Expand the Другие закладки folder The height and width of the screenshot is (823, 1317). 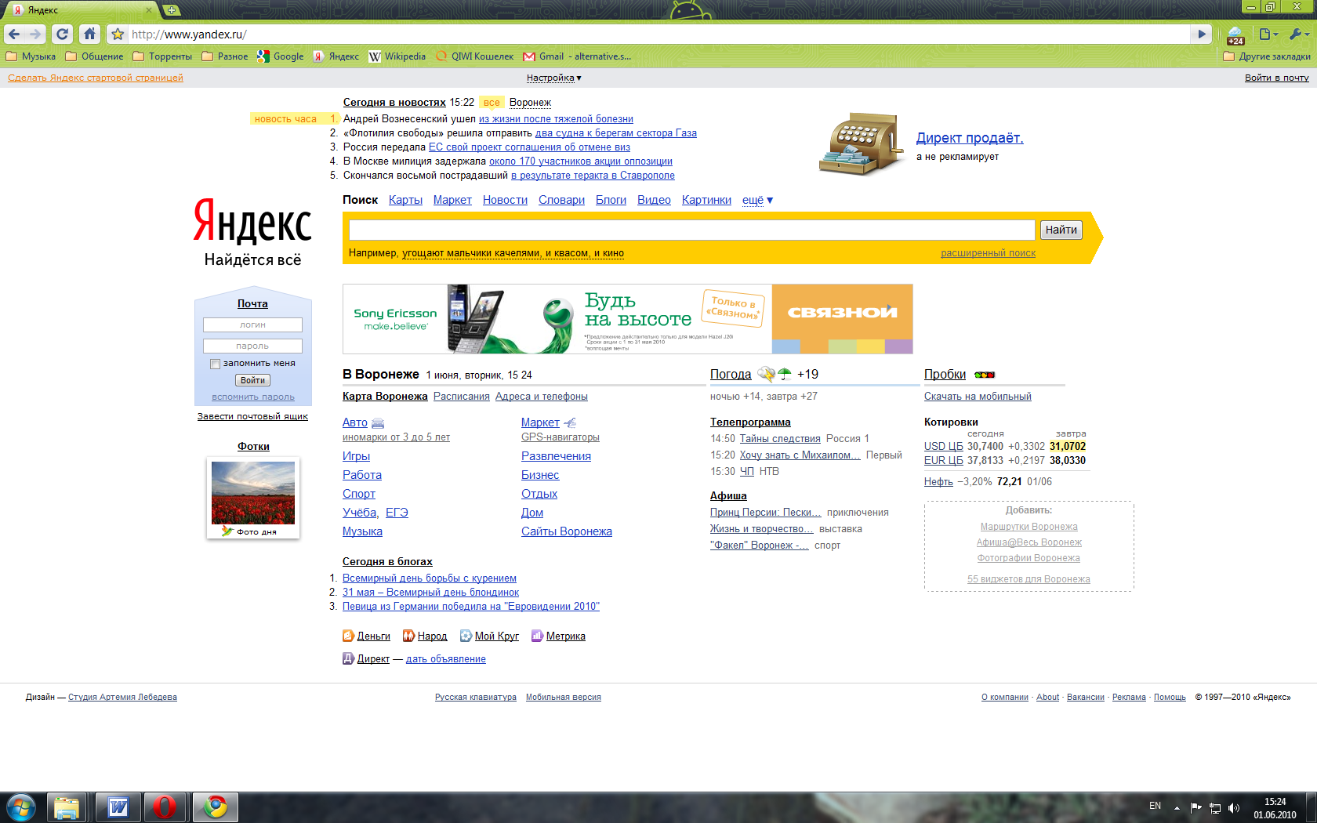tap(1267, 56)
